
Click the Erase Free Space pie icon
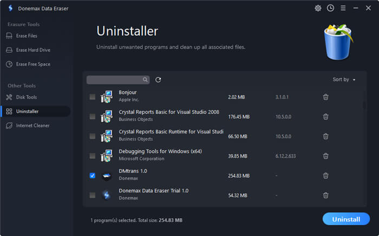pyautogui.click(x=9, y=64)
